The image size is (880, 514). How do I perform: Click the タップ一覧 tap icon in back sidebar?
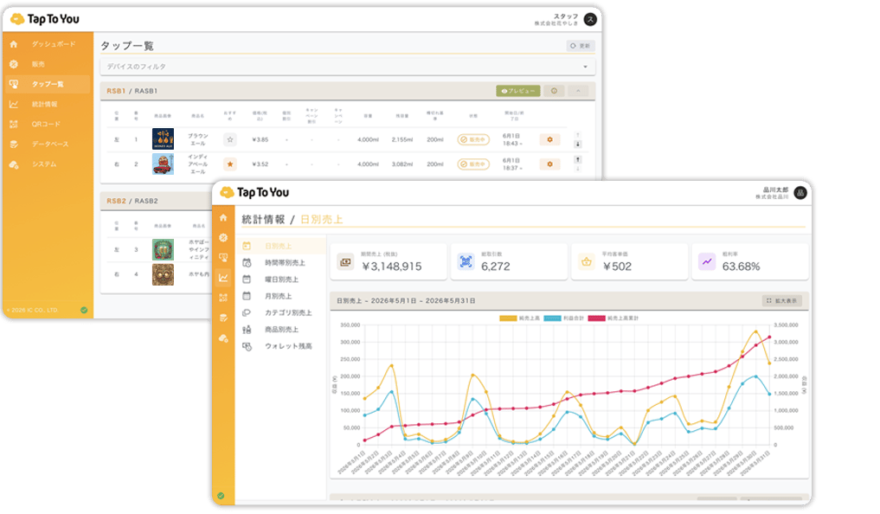[x=14, y=84]
